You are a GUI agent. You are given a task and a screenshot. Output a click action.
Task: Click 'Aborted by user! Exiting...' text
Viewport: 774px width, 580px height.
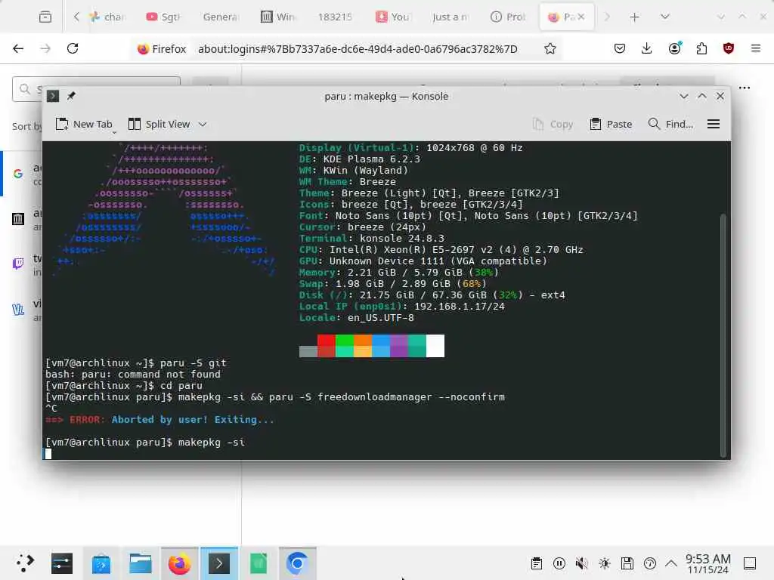[x=193, y=420]
